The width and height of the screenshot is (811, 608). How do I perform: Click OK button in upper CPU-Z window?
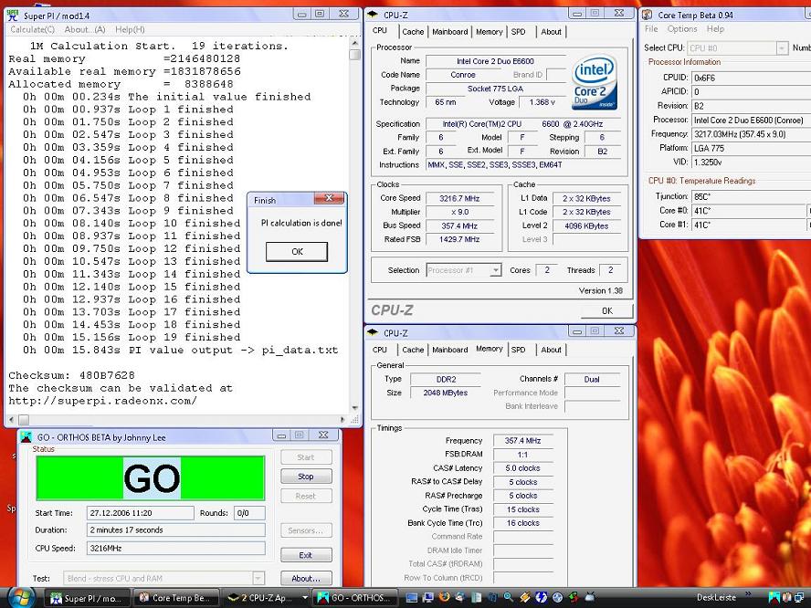click(606, 310)
